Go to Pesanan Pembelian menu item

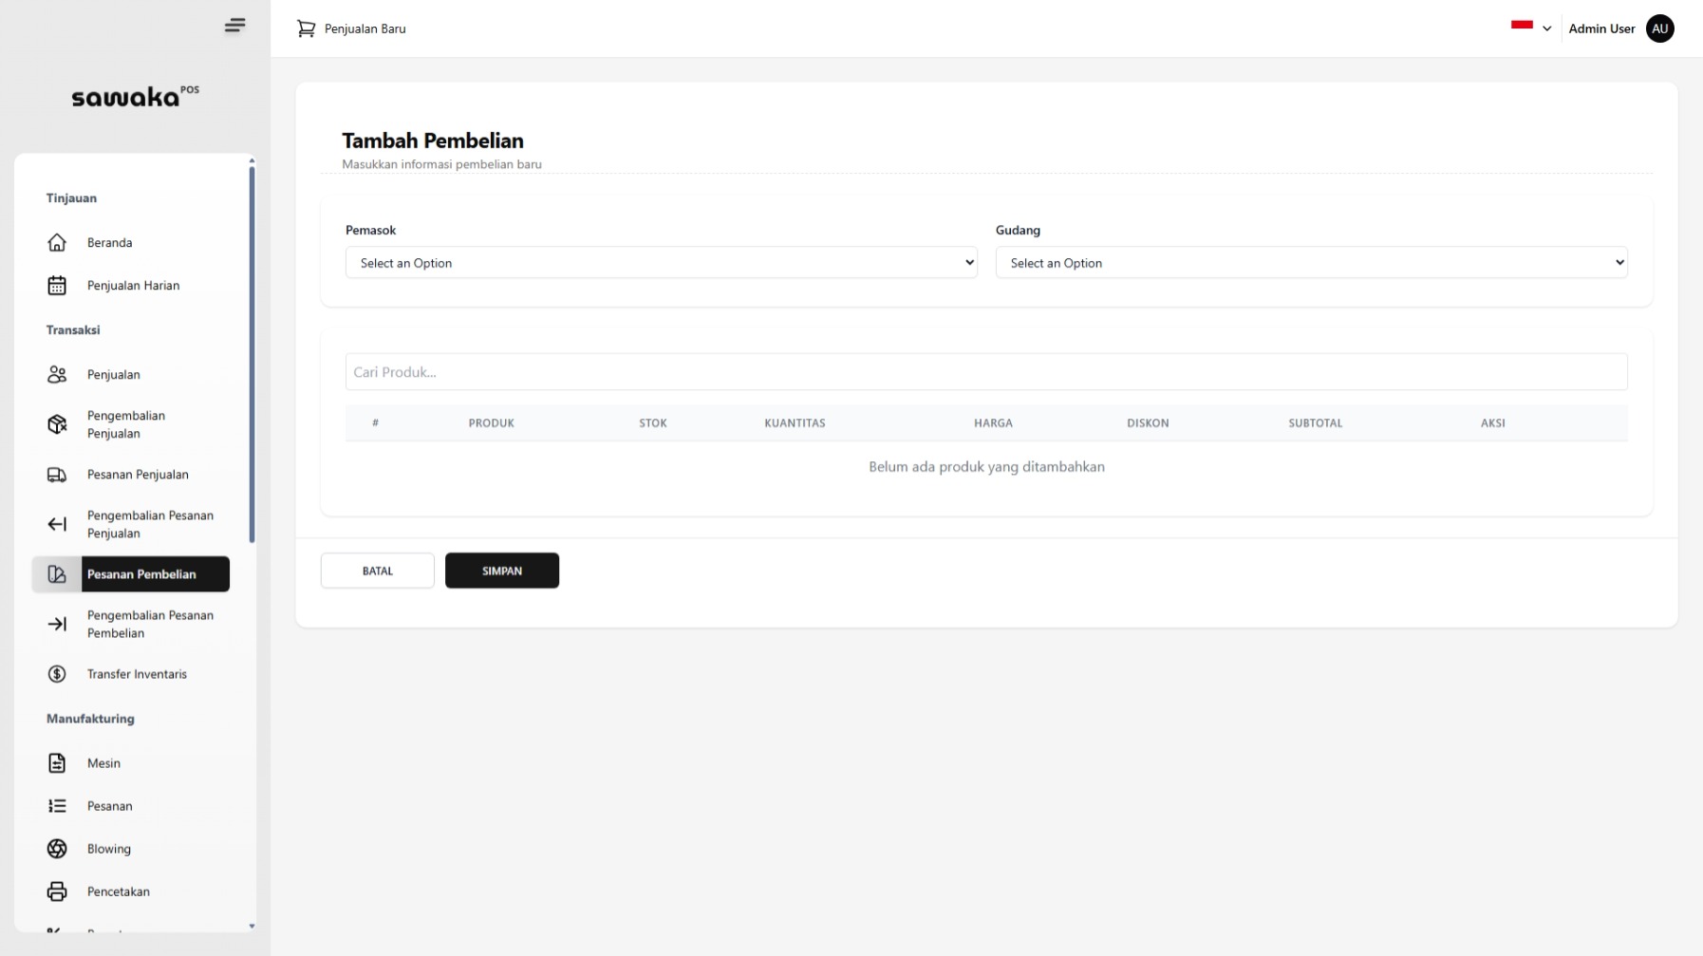point(141,574)
